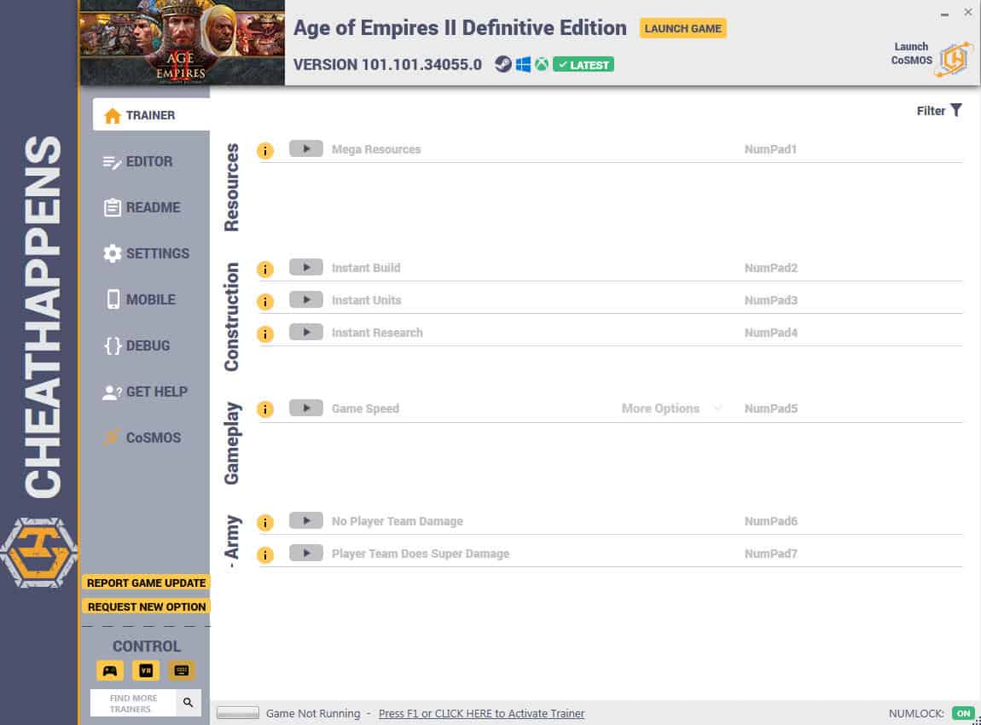Select gamepad control mode icon

[x=110, y=670]
